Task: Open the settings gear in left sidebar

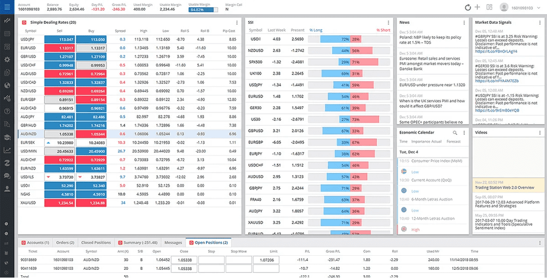Action: tap(7, 60)
